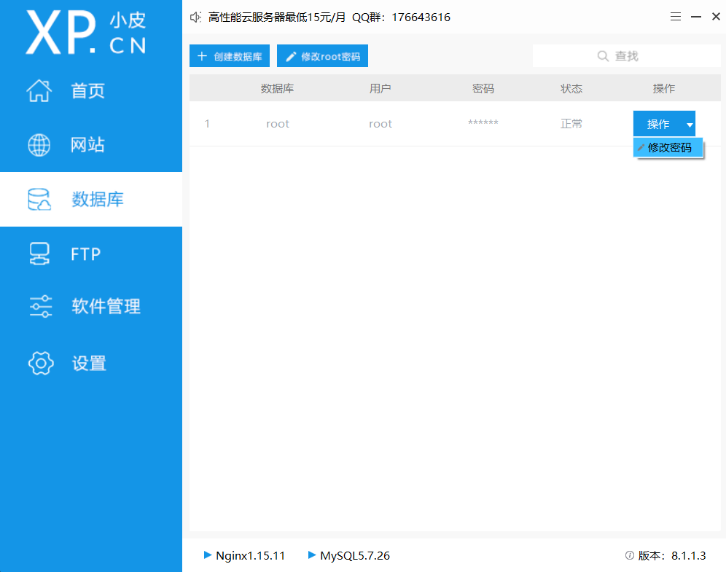726x572 pixels.
Task: Open the hamburger menu at top right
Action: 675,16
